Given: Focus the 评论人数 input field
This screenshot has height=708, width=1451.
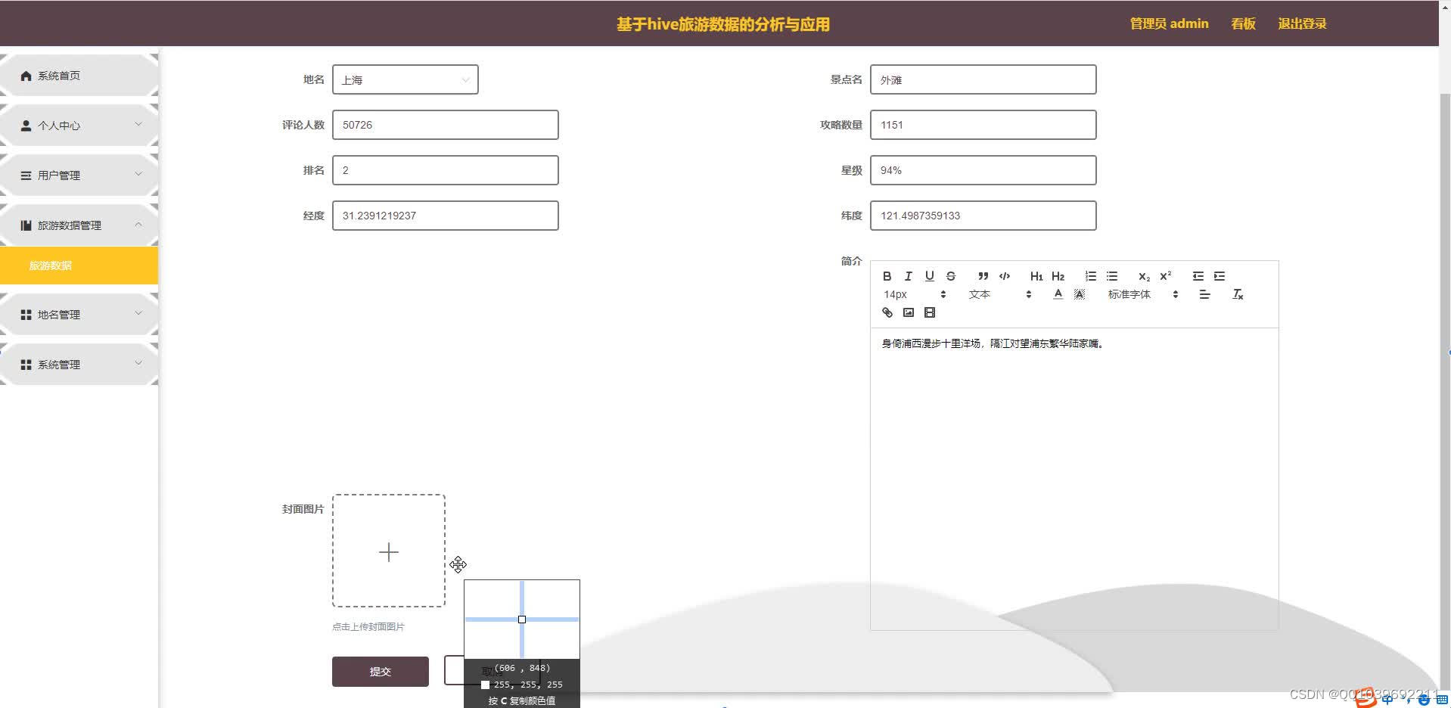Looking at the screenshot, I should tap(445, 125).
